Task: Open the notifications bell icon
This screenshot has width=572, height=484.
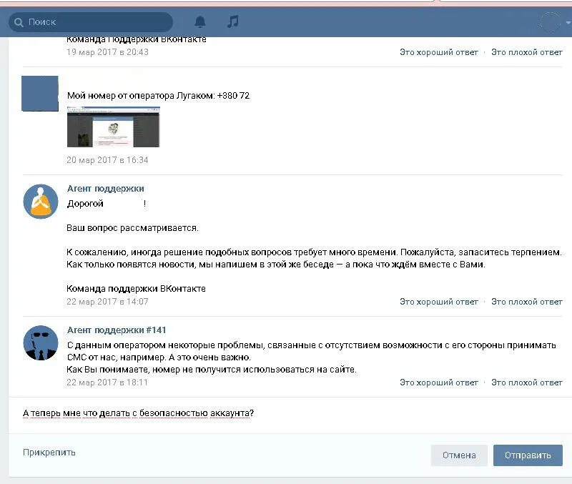Action: (199, 22)
